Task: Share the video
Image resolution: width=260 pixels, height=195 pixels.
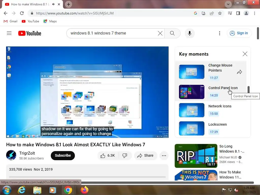Action: 145,156
